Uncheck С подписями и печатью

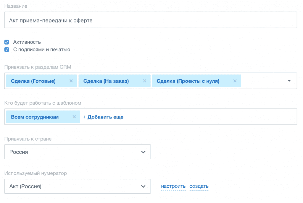[7, 50]
